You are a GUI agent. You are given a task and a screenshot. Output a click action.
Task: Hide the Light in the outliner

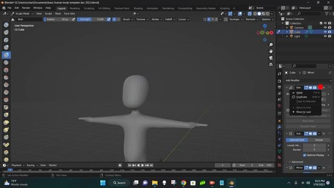(x=325, y=36)
